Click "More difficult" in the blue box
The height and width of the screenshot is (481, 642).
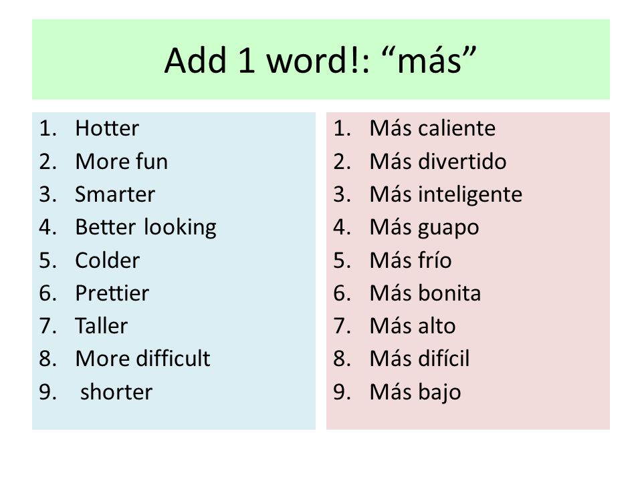tap(143, 359)
